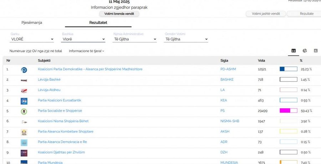Click the NISMA-SHB sigla
The width and height of the screenshot is (321, 164).
tap(230, 121)
